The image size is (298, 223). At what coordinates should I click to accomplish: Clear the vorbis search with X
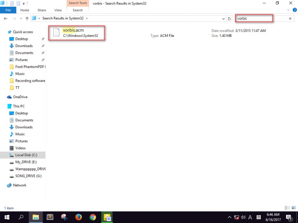(x=290, y=19)
